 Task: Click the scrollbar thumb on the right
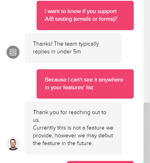point(147,133)
